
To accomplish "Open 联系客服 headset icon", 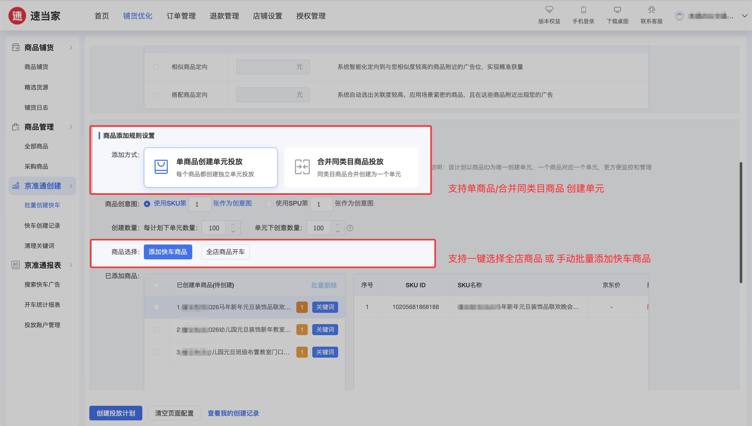I will tap(651, 10).
